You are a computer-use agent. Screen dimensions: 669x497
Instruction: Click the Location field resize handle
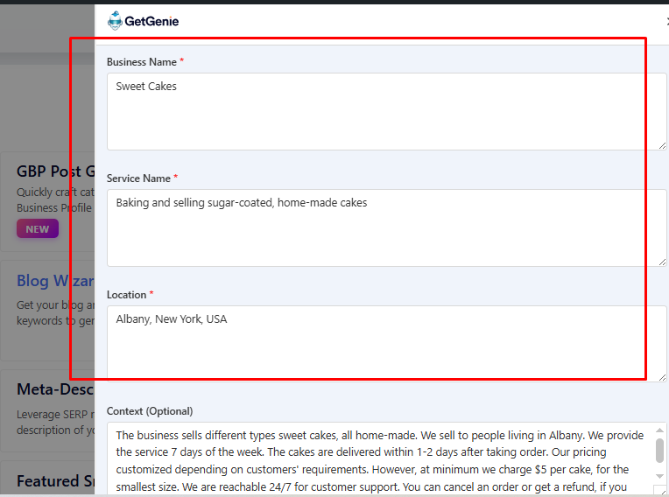(662, 376)
